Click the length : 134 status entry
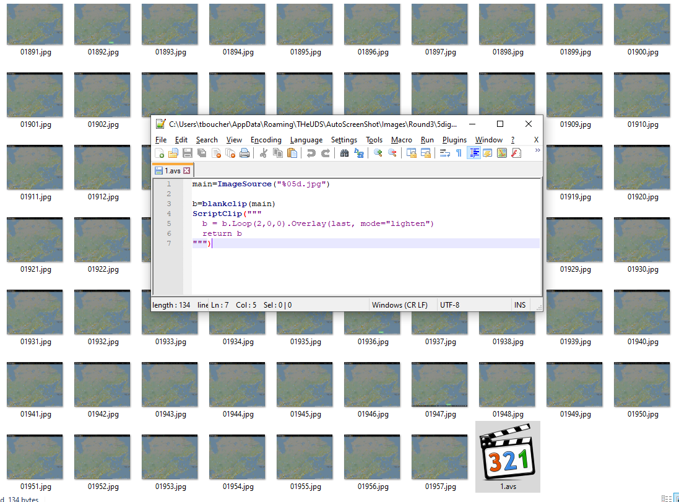The width and height of the screenshot is (679, 502). [171, 305]
